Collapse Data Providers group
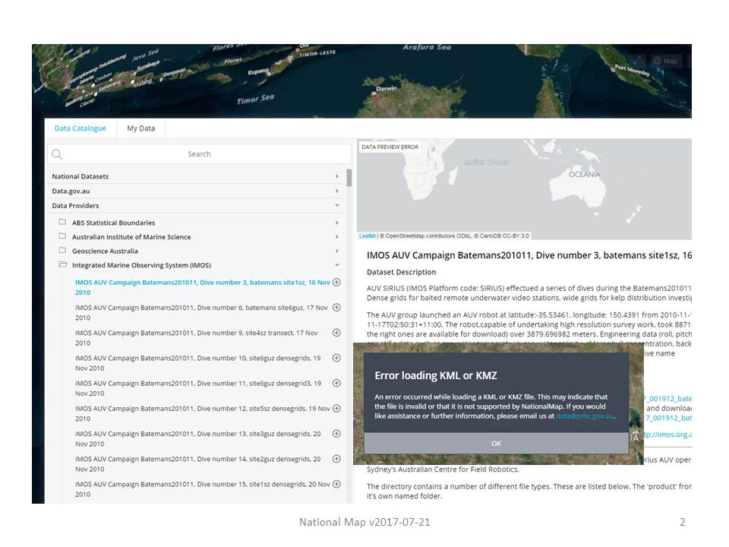 coord(337,206)
